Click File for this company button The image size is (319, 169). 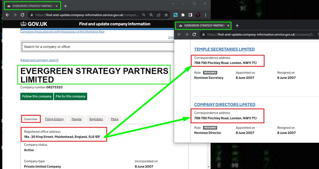point(70,96)
